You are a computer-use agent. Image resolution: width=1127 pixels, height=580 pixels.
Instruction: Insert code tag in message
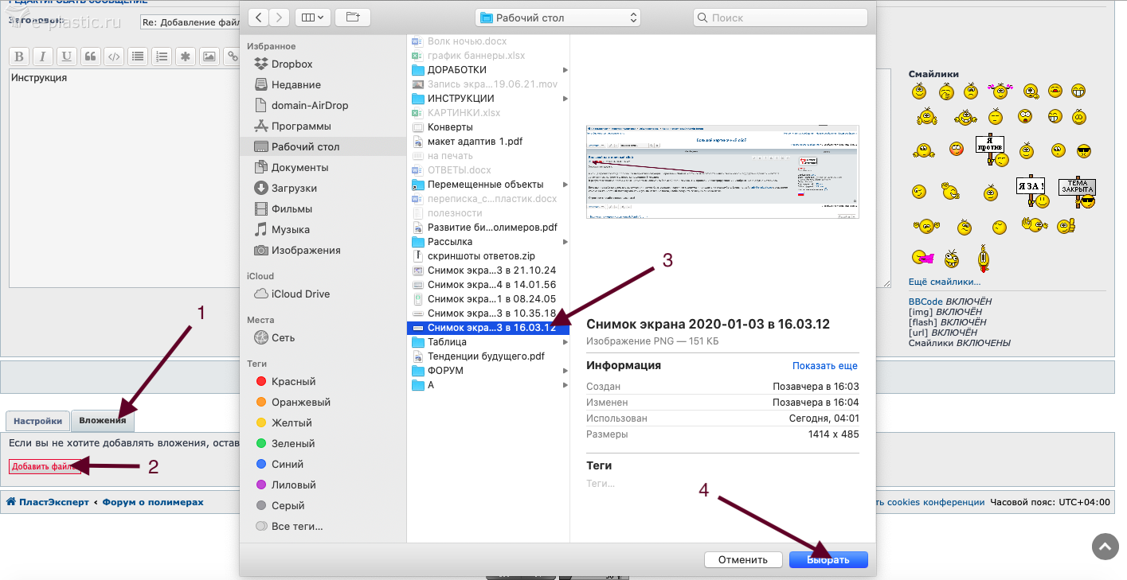pos(114,56)
